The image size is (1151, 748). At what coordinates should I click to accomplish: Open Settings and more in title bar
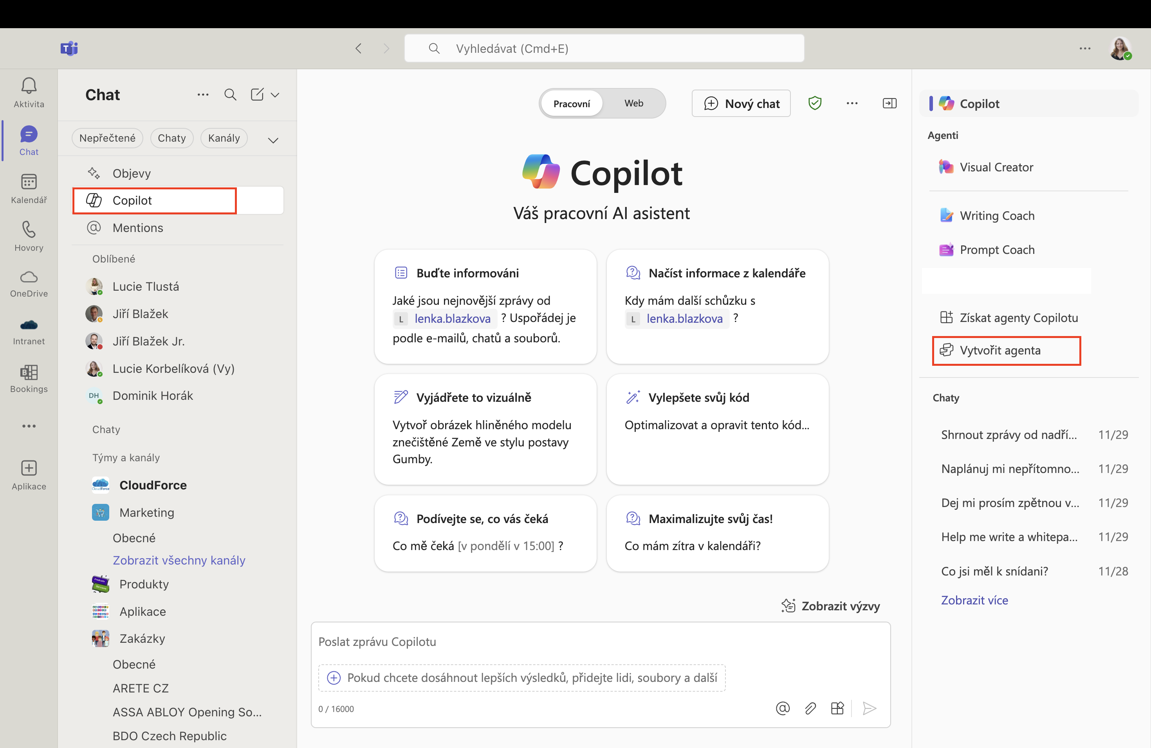click(x=1085, y=49)
